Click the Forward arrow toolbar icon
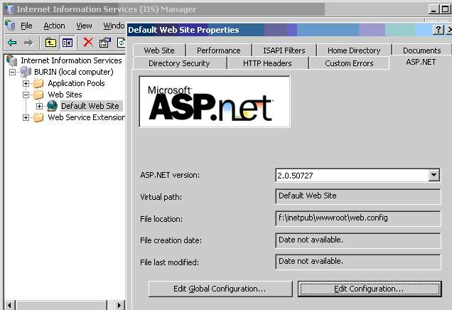The height and width of the screenshot is (310, 452). click(x=28, y=43)
